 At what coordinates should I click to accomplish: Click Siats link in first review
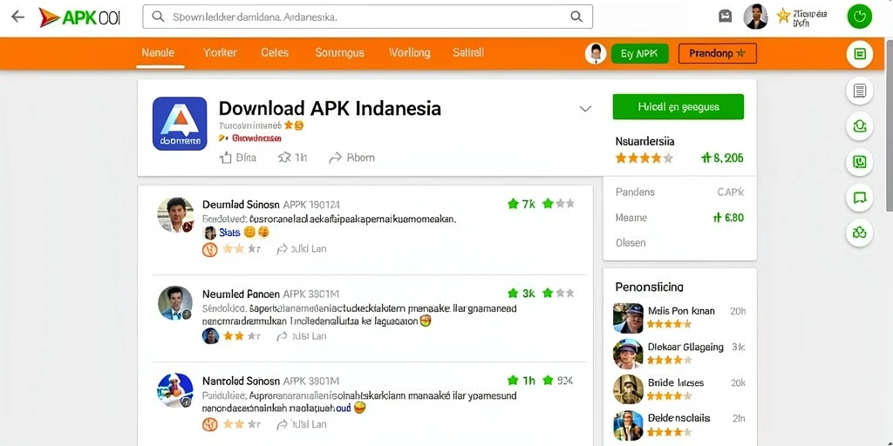229,232
